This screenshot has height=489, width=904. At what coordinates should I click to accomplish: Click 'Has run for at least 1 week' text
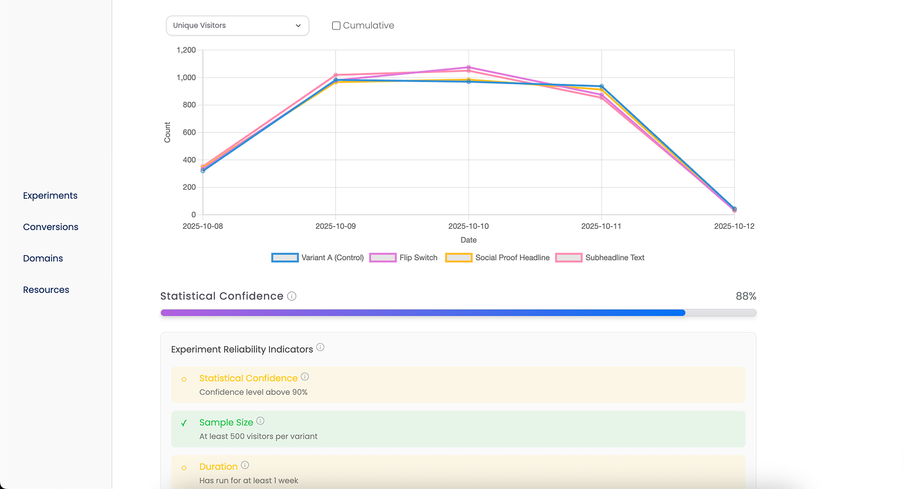point(249,481)
